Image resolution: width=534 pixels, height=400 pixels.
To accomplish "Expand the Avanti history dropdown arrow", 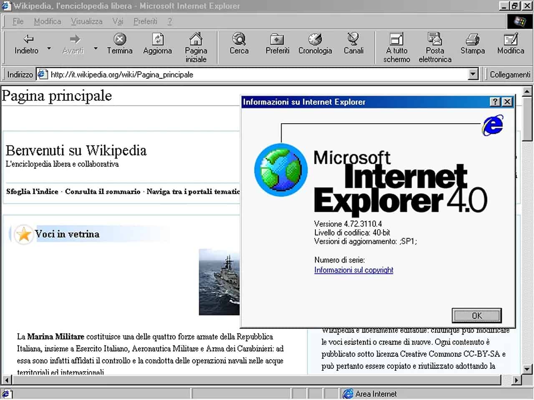I will [96, 49].
